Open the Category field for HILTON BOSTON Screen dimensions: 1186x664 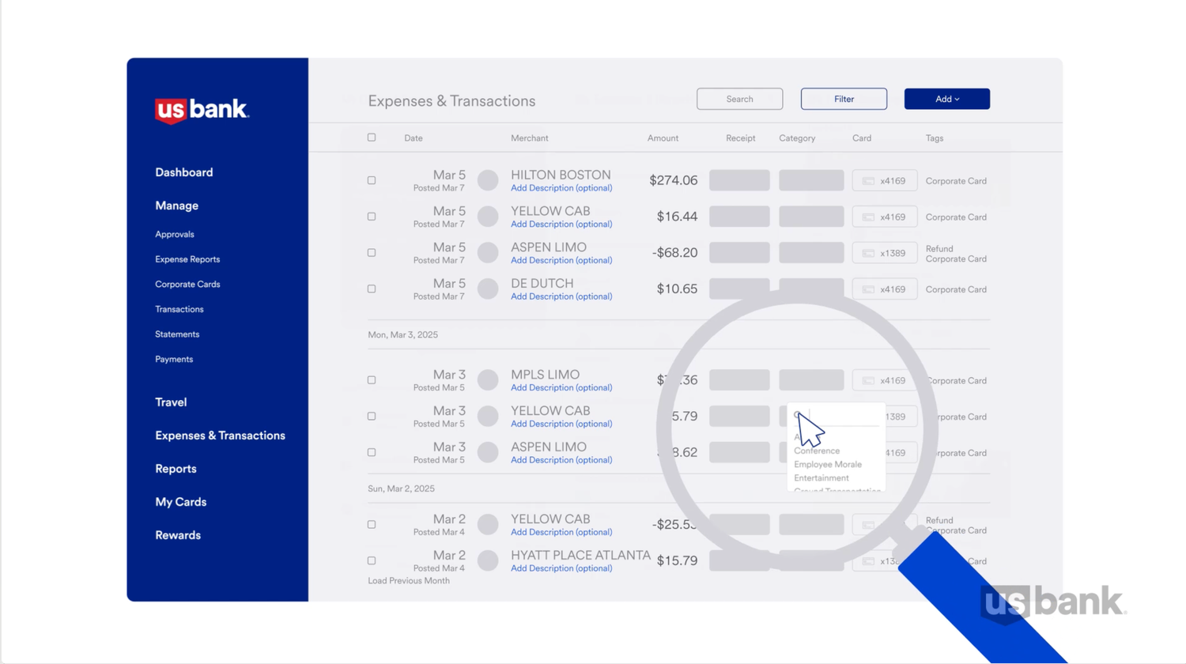click(811, 180)
